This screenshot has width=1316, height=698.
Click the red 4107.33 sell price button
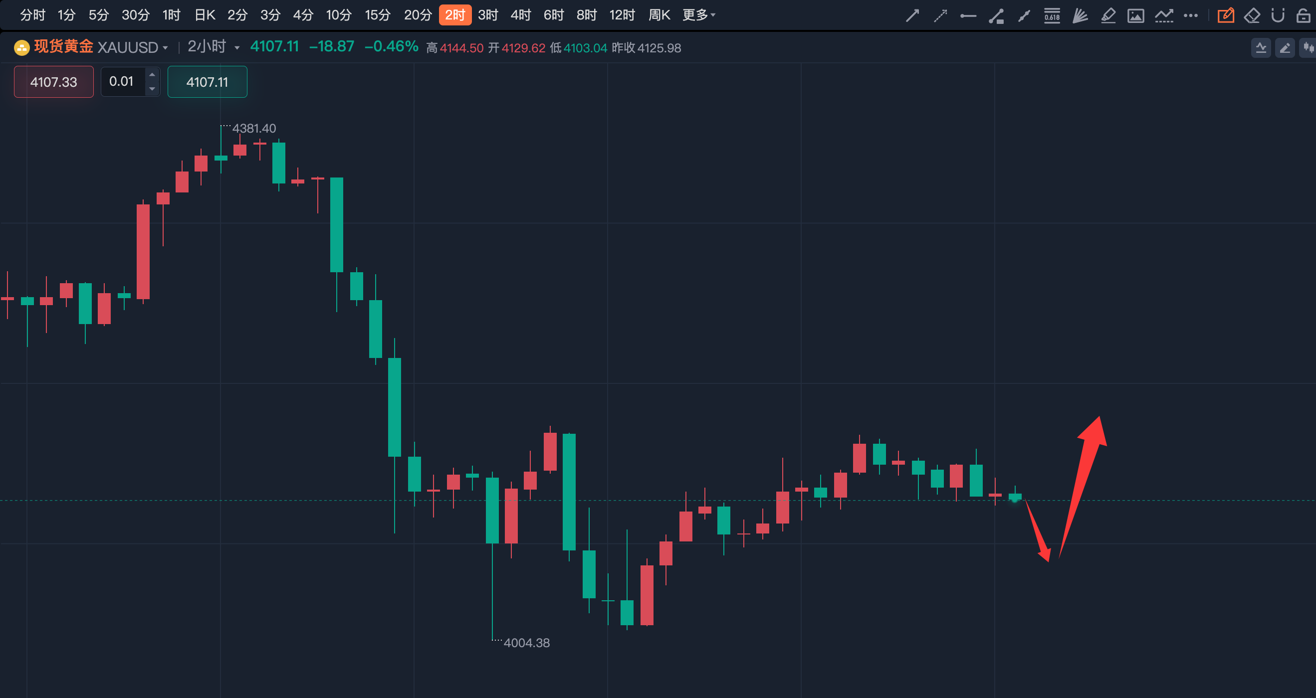tap(54, 82)
